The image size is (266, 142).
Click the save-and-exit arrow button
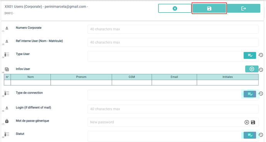tap(244, 8)
